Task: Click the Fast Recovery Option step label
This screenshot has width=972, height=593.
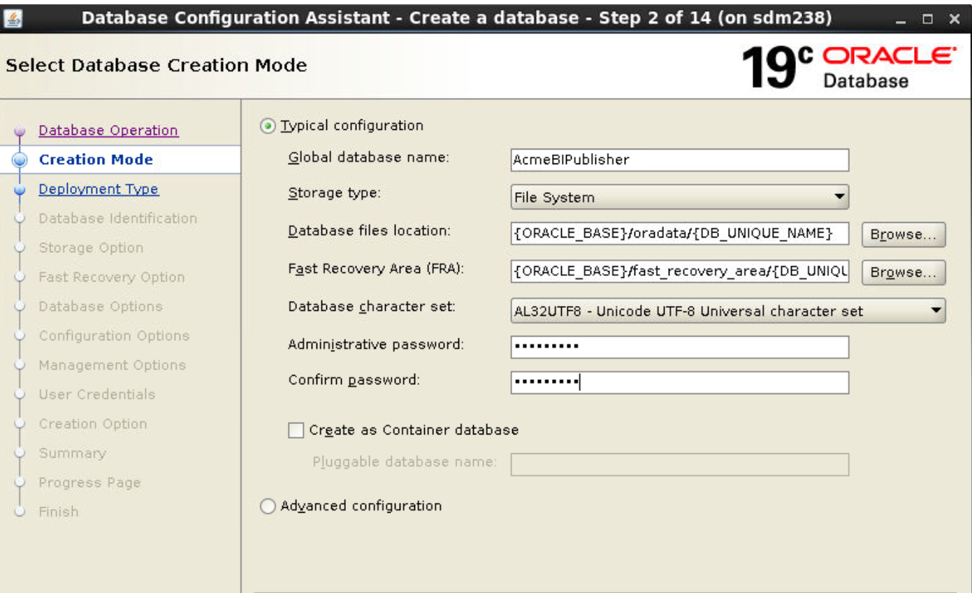Action: click(112, 277)
